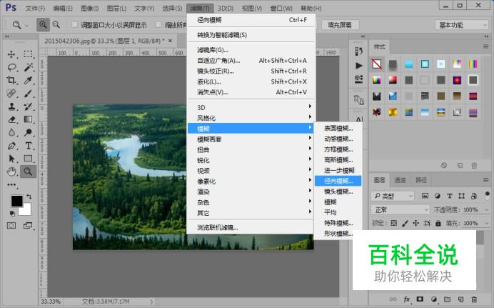Image resolution: width=494 pixels, height=308 pixels.
Task: Select the Dodge tool
Action: tap(28, 132)
